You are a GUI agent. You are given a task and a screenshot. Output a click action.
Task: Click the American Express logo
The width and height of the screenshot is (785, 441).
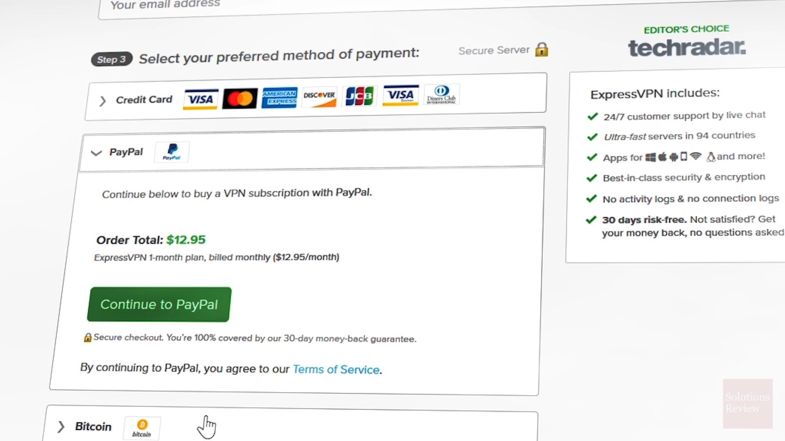pyautogui.click(x=280, y=98)
